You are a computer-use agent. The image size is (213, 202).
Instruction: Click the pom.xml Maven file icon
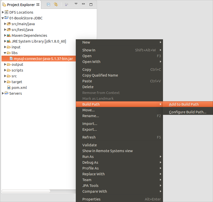coord(9,87)
